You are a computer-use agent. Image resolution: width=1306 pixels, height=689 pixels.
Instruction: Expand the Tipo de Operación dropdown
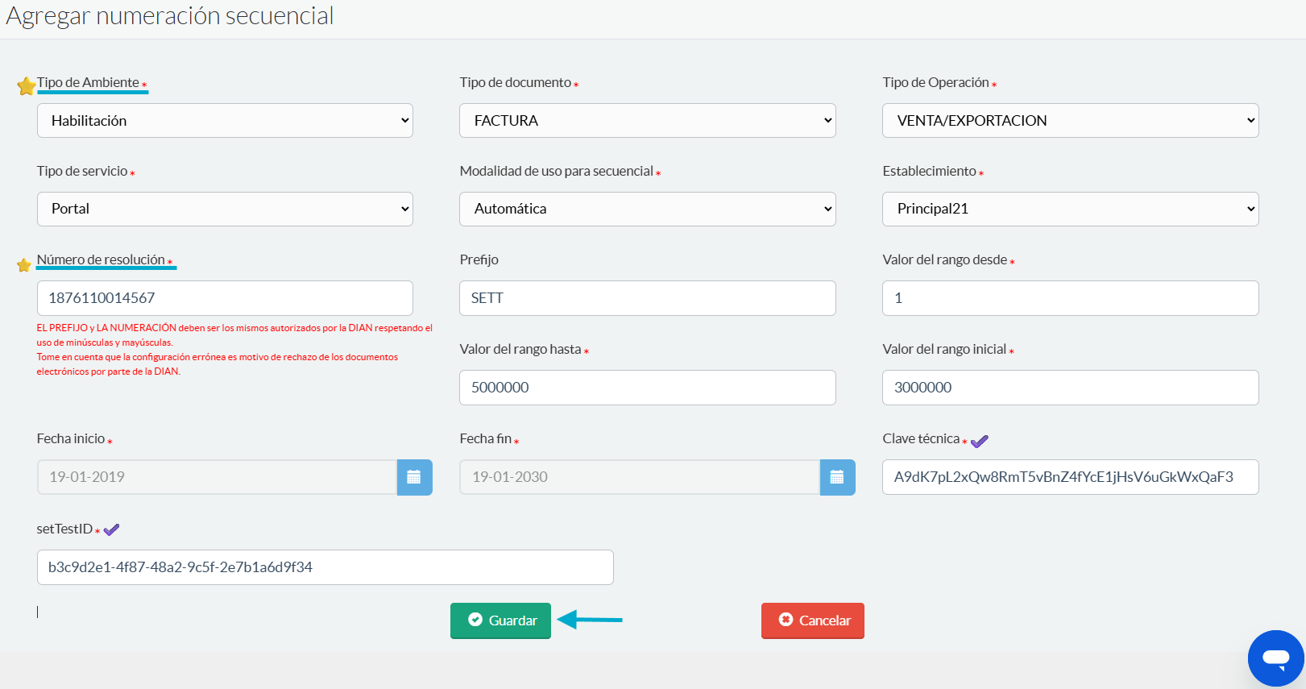coord(1070,121)
